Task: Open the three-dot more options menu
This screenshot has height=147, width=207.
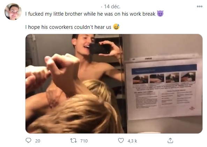Action: (199, 7)
